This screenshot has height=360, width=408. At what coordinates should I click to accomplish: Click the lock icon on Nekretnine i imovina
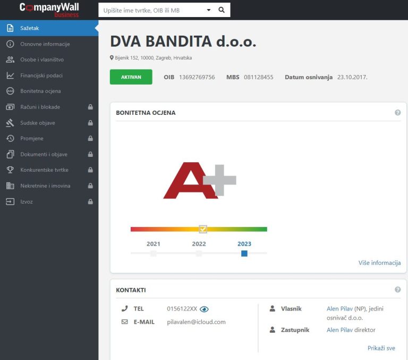click(90, 186)
